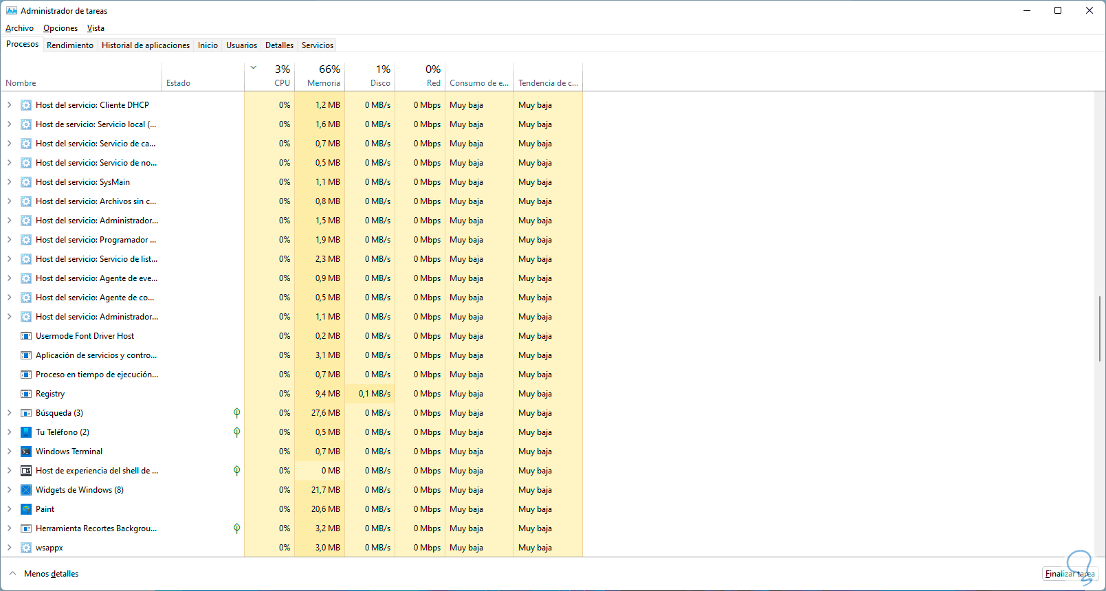The width and height of the screenshot is (1106, 591).
Task: Open the column sort dropdown arrow near CPU
Action: pyautogui.click(x=254, y=67)
